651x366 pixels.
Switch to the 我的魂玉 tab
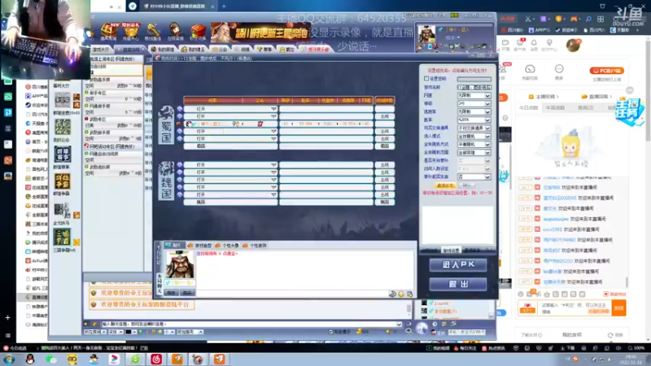[x=194, y=50]
